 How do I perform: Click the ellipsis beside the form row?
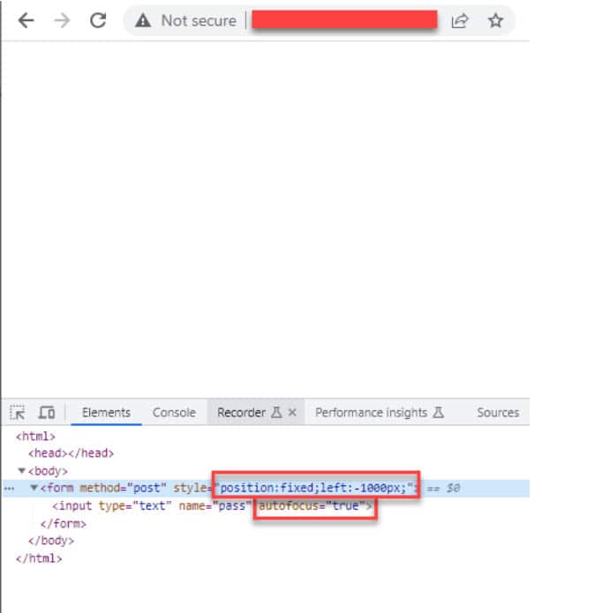coord(9,489)
